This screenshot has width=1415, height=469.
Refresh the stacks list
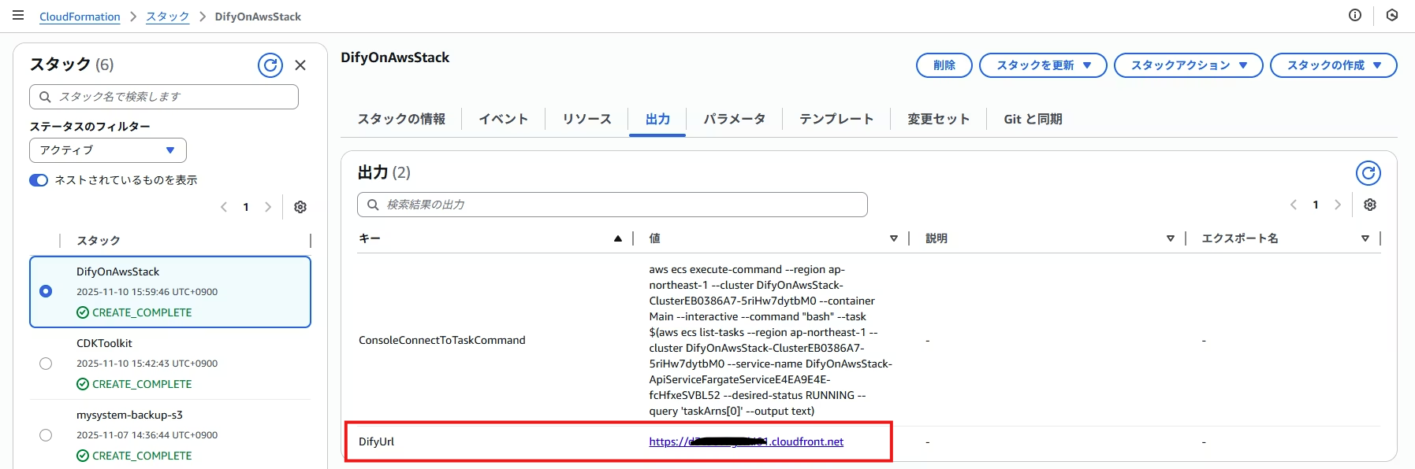click(x=270, y=65)
